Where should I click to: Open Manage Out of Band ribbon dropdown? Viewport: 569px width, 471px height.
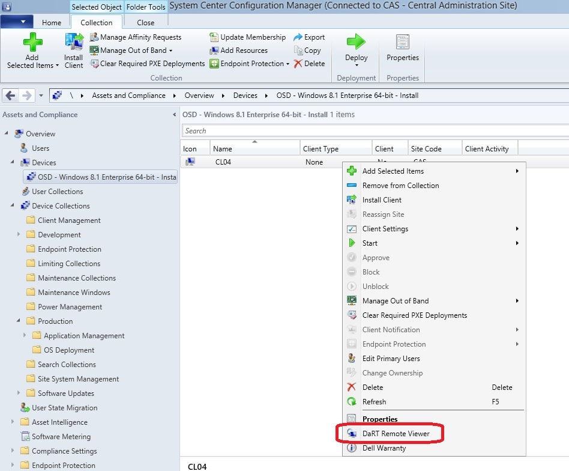click(x=131, y=50)
